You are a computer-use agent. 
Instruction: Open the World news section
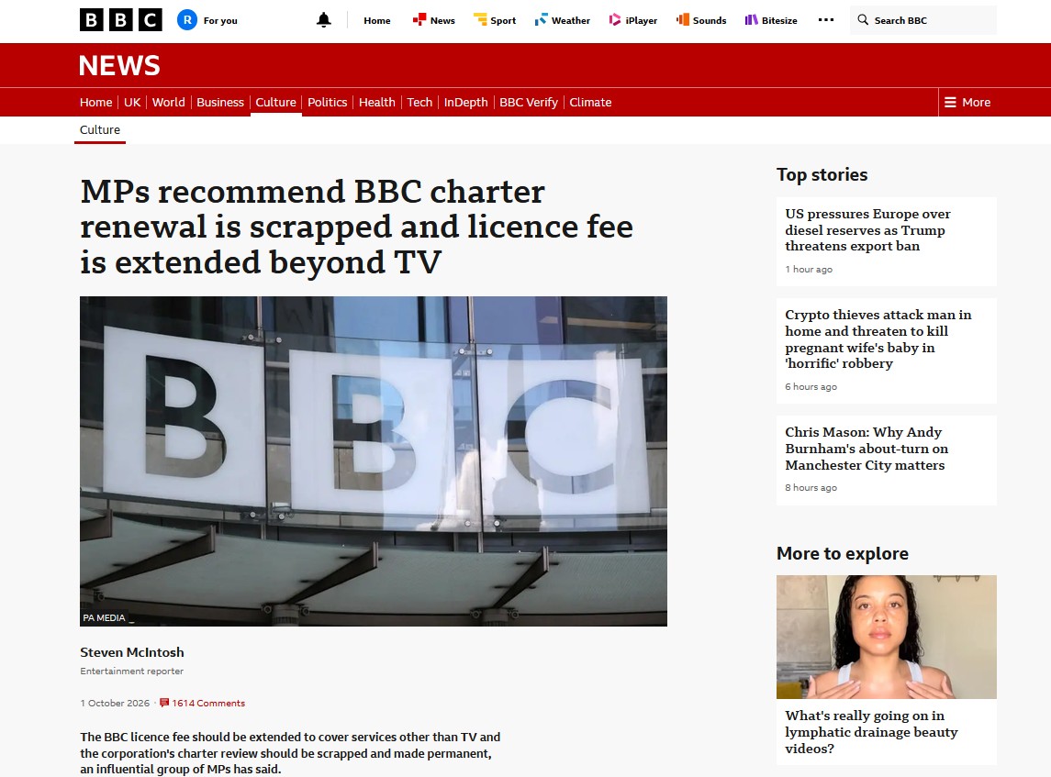tap(168, 103)
